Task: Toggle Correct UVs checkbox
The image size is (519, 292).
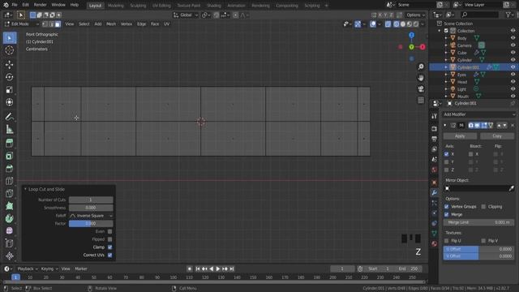Action: coord(110,255)
